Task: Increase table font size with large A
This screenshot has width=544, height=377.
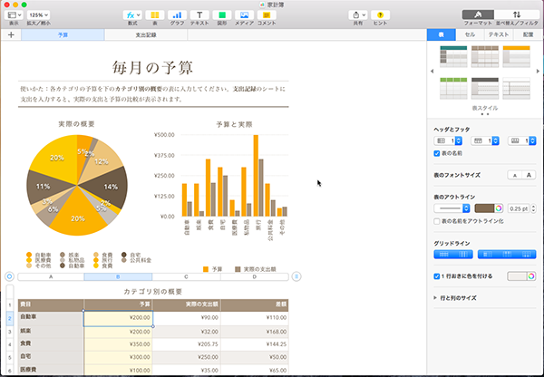Action: (x=529, y=175)
